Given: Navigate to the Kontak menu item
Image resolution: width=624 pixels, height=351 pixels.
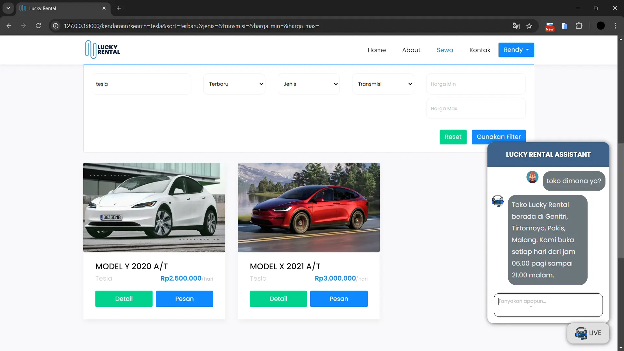Looking at the screenshot, I should [x=480, y=50].
